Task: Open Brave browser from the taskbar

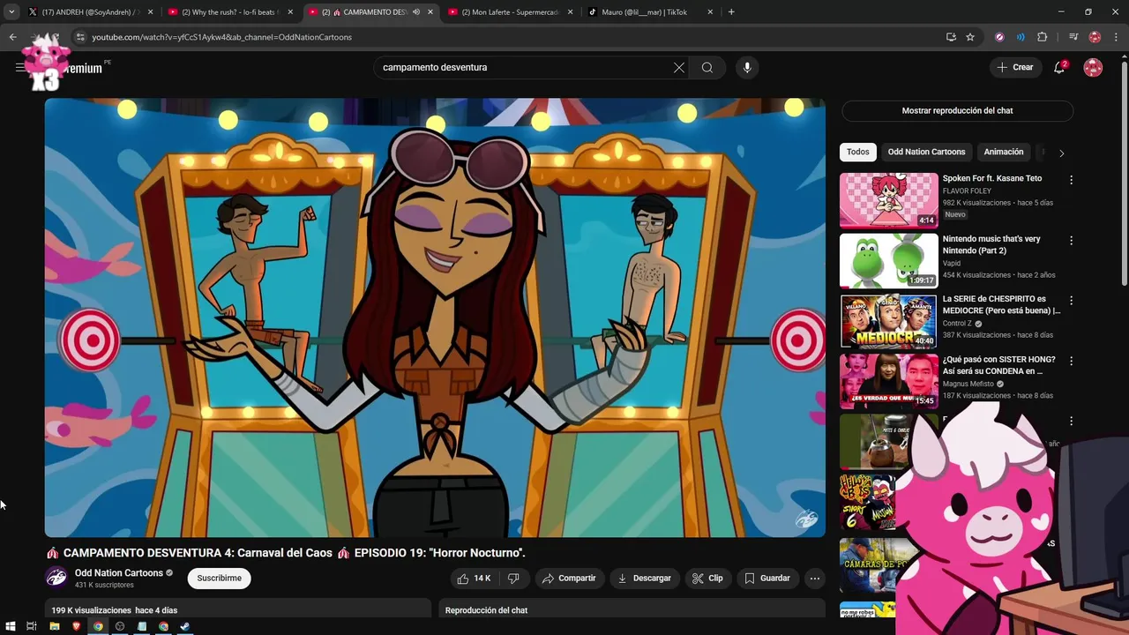Action: pyautogui.click(x=76, y=626)
